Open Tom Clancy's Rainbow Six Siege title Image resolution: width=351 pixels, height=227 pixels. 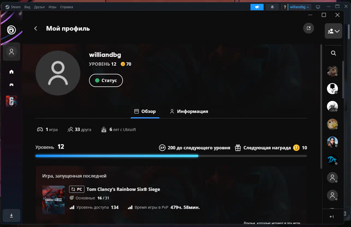123,189
